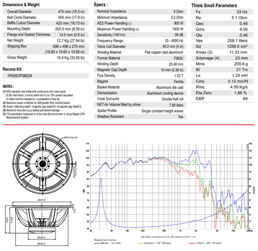The height and width of the screenshot is (251, 258).
Task: Select the Dimensions & Weight heading
Action: [21, 5]
